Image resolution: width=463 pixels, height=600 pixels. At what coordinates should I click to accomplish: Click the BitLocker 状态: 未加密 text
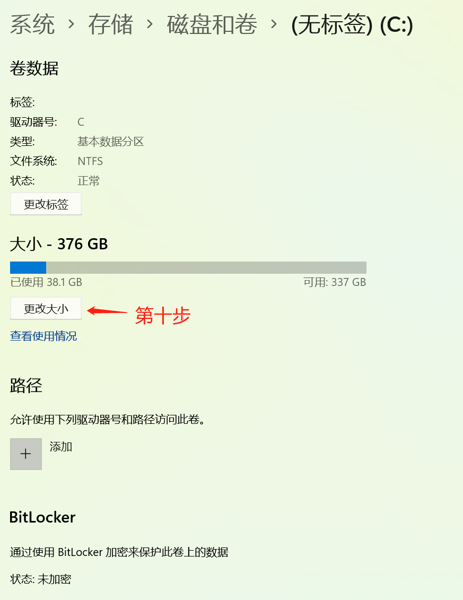40,579
